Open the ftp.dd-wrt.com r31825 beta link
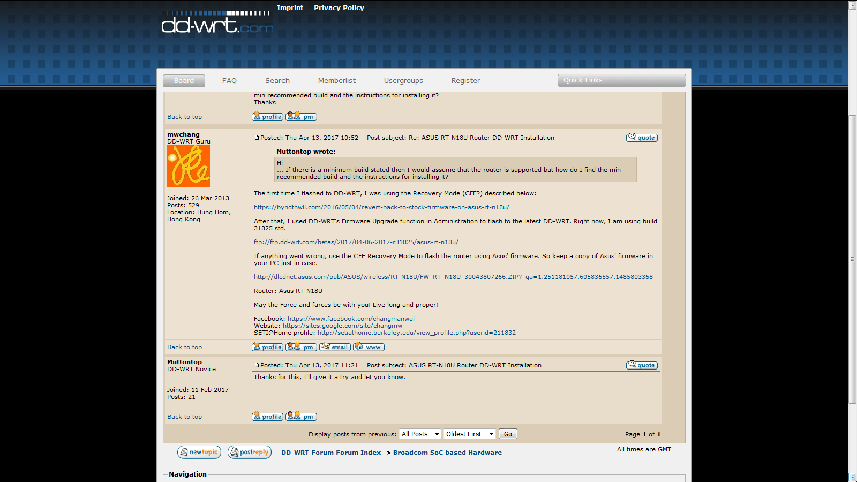The height and width of the screenshot is (482, 857). 356,242
